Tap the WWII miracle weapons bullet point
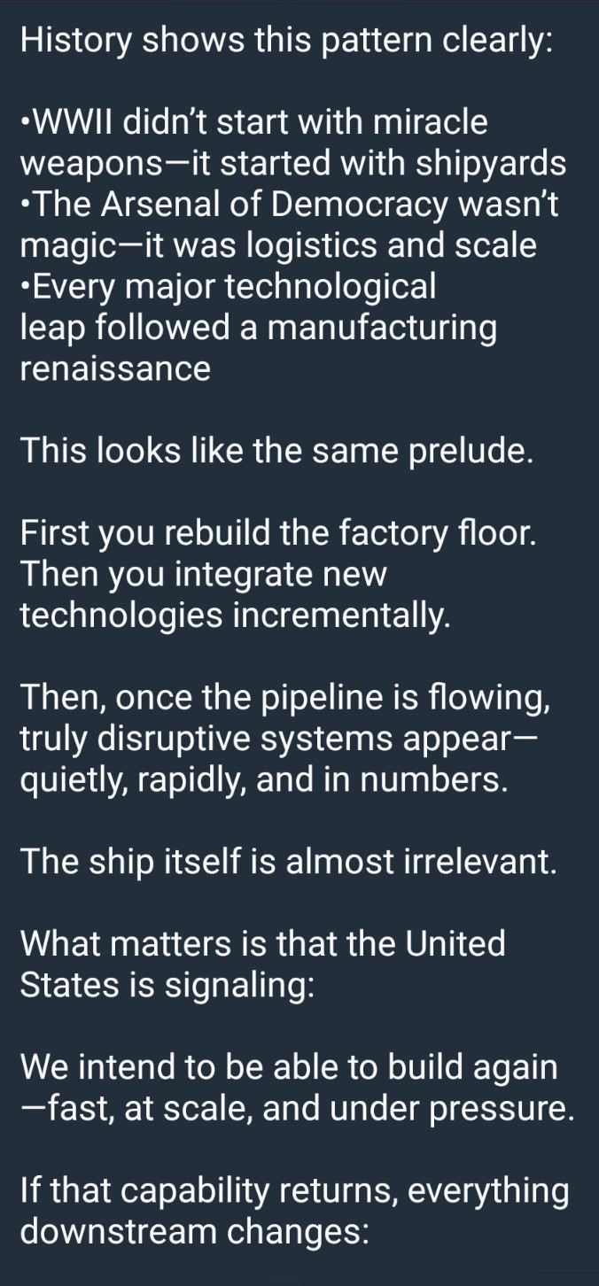599x1286 pixels. pyautogui.click(x=255, y=123)
